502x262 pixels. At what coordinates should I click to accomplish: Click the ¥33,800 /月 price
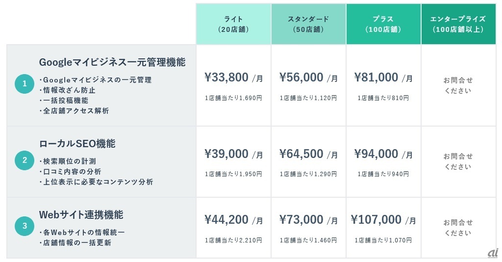point(233,78)
